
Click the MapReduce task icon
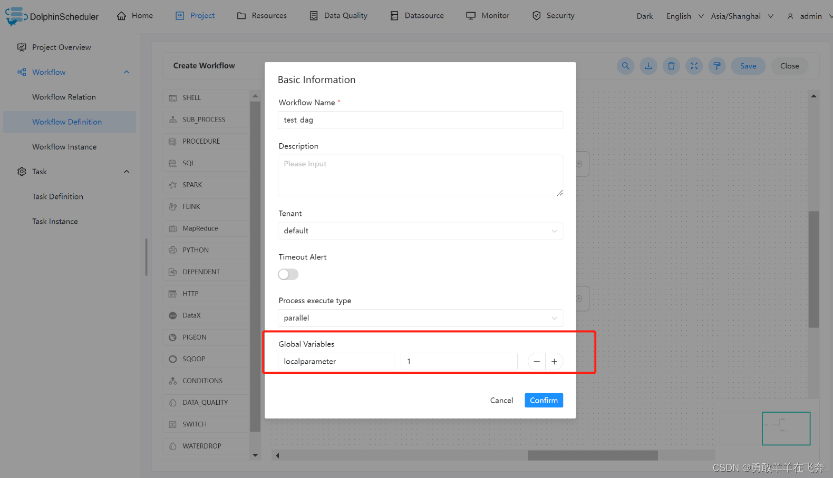pyautogui.click(x=172, y=228)
